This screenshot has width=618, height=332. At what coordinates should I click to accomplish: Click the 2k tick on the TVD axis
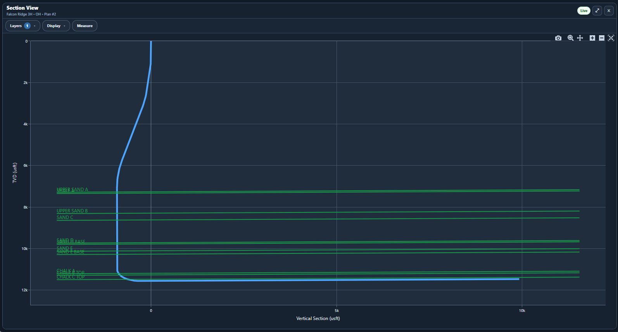[26, 83]
